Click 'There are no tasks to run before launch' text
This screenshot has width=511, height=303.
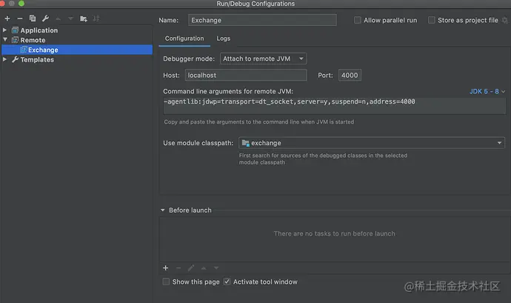(334, 233)
